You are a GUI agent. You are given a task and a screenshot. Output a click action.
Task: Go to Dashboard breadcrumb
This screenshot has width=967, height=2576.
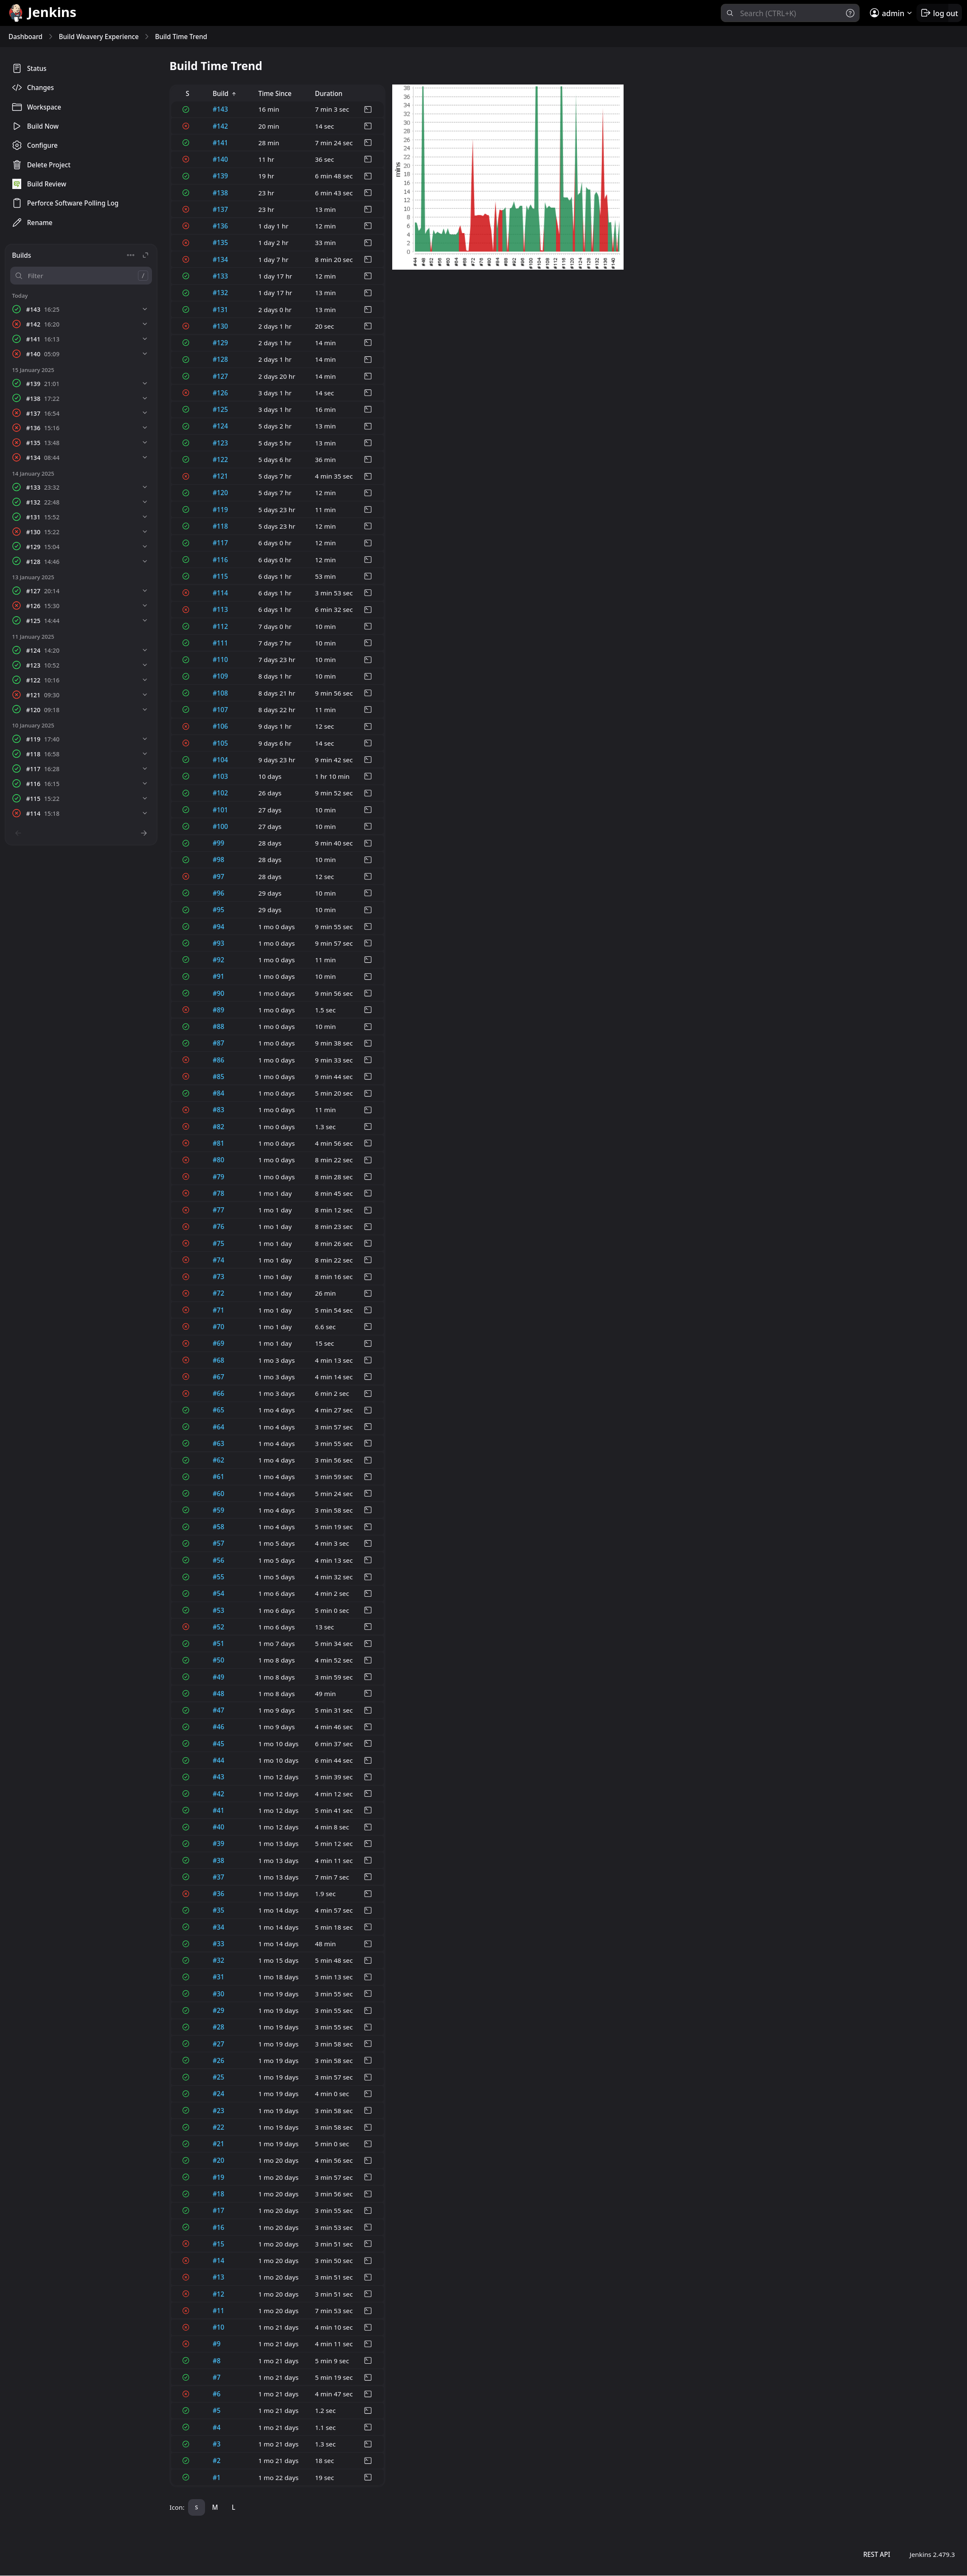click(x=25, y=36)
